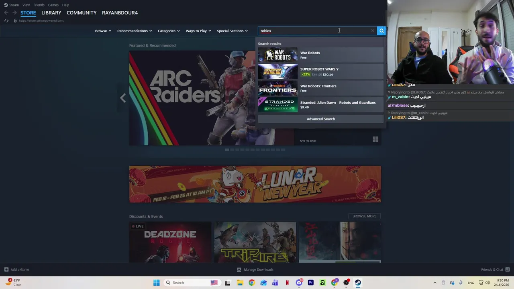
Task: Select Stranded: Alien Dawn search result
Action: (x=321, y=105)
